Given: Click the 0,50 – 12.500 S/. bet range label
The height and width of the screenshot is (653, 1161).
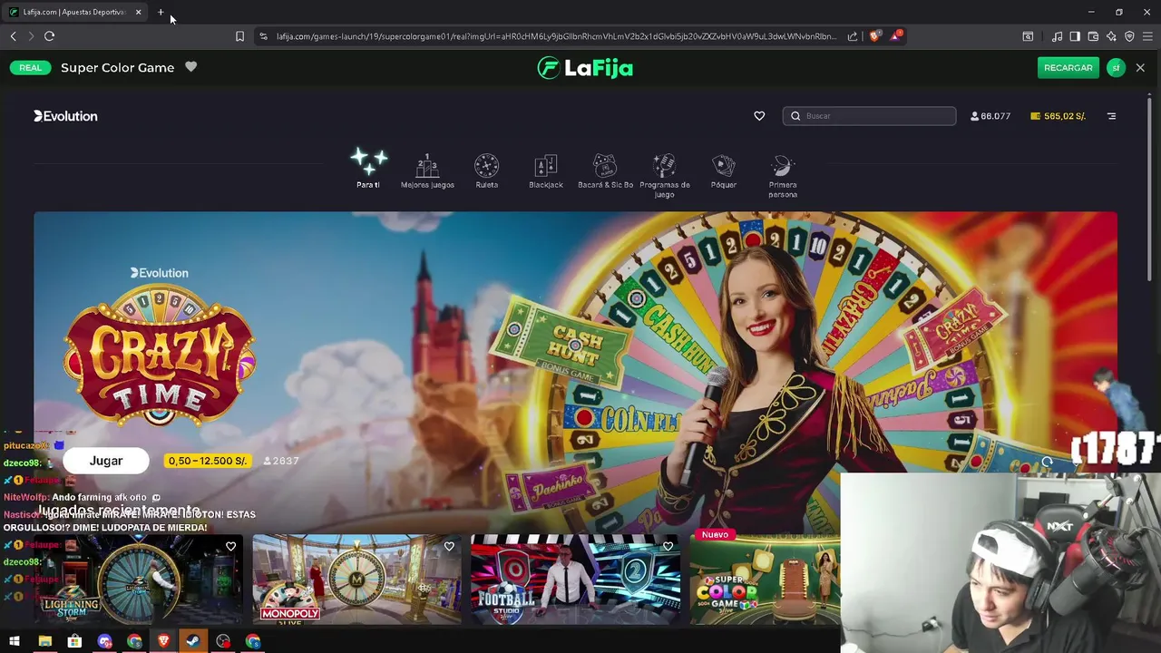Looking at the screenshot, I should point(208,461).
